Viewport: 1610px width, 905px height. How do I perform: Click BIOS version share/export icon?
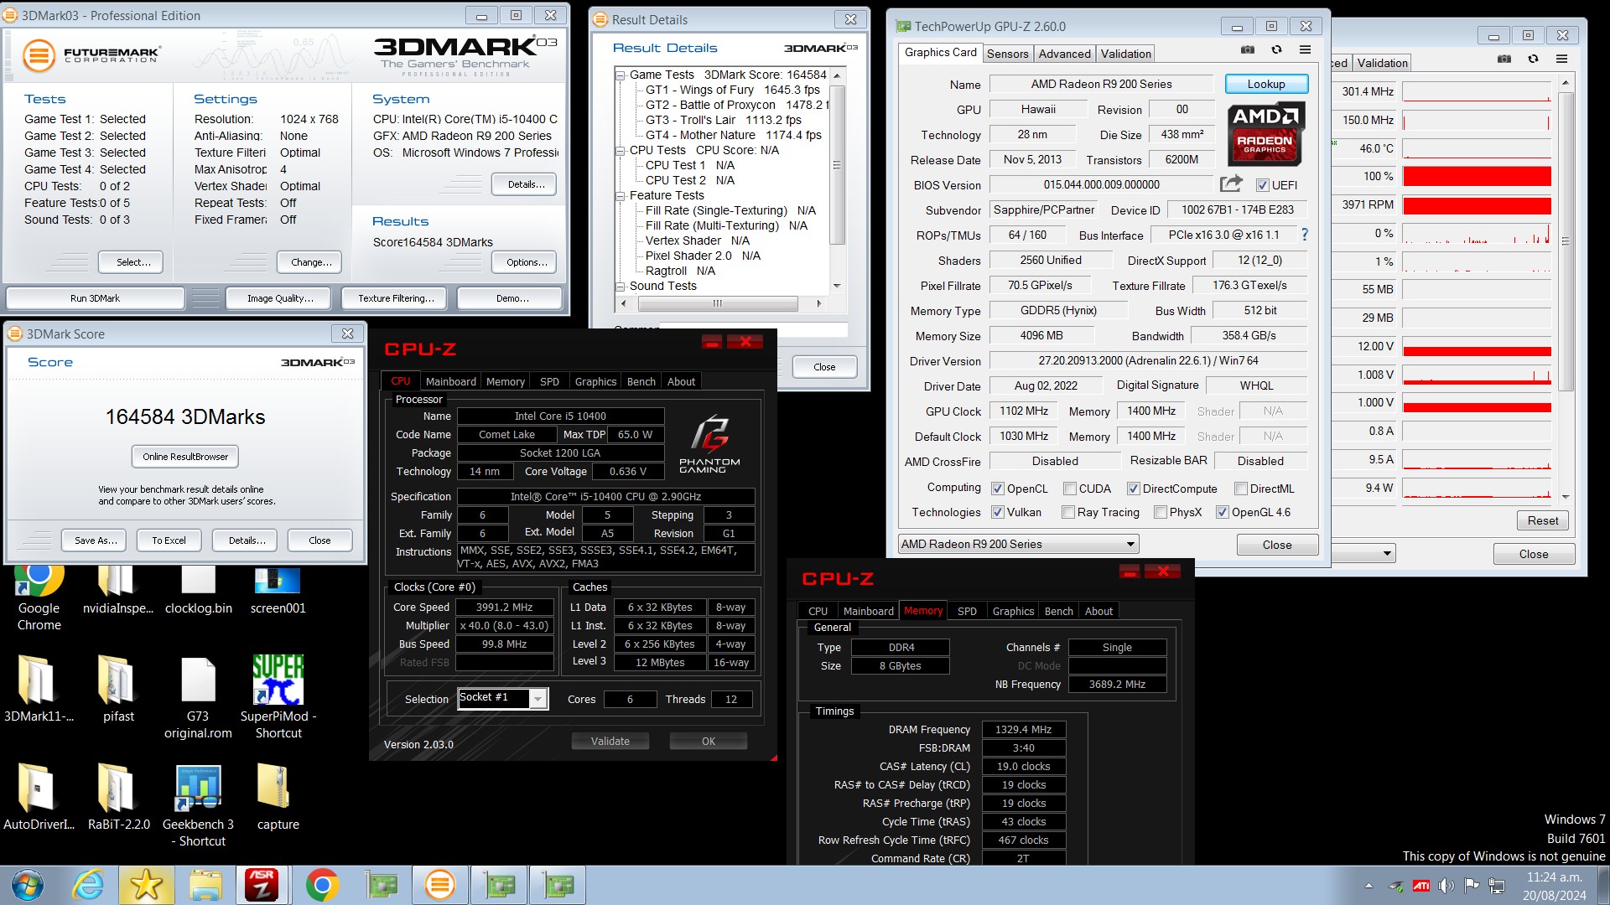[1231, 184]
